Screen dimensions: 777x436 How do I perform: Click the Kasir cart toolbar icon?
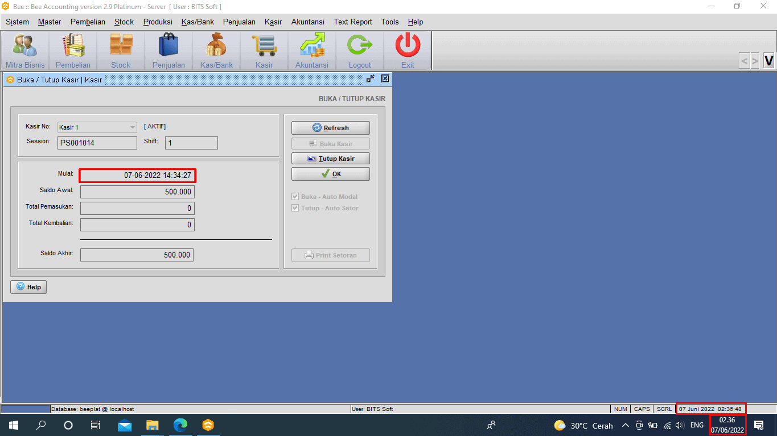(x=264, y=46)
